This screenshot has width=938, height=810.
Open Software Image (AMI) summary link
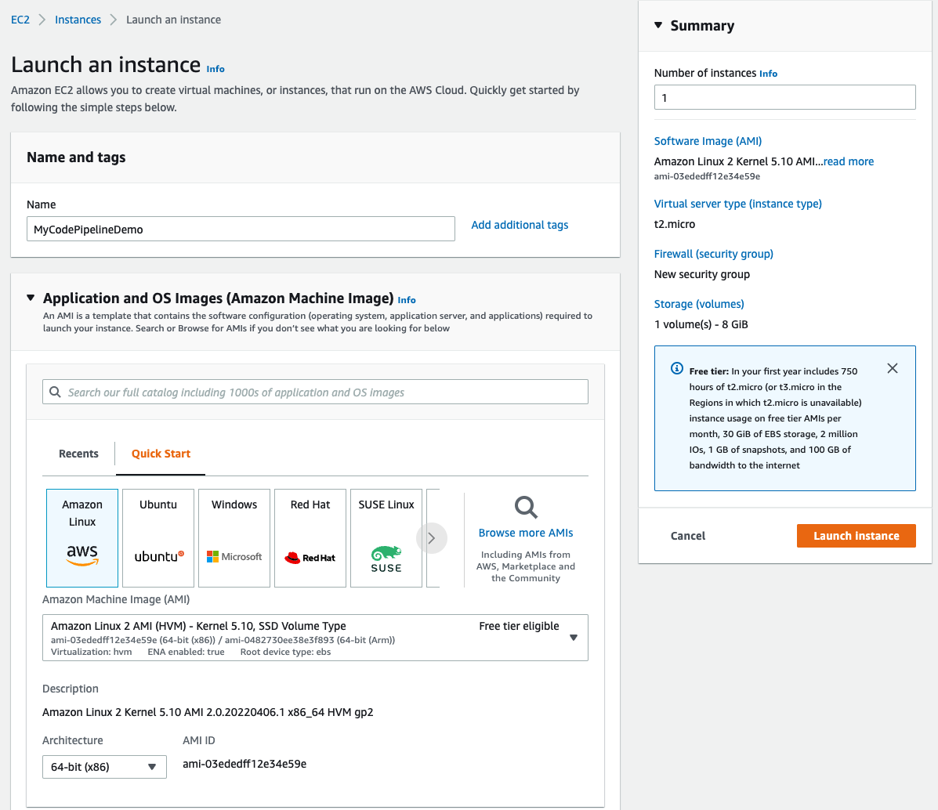click(708, 141)
